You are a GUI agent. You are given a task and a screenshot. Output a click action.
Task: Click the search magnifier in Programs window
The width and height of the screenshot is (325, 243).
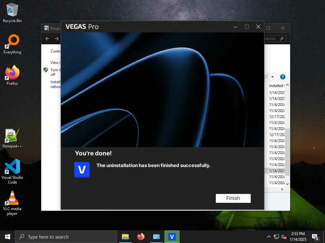pos(282,39)
